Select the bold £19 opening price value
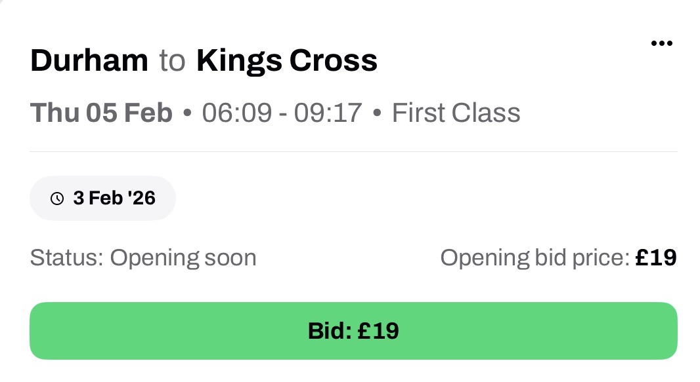The height and width of the screenshot is (382, 700). pyautogui.click(x=655, y=258)
